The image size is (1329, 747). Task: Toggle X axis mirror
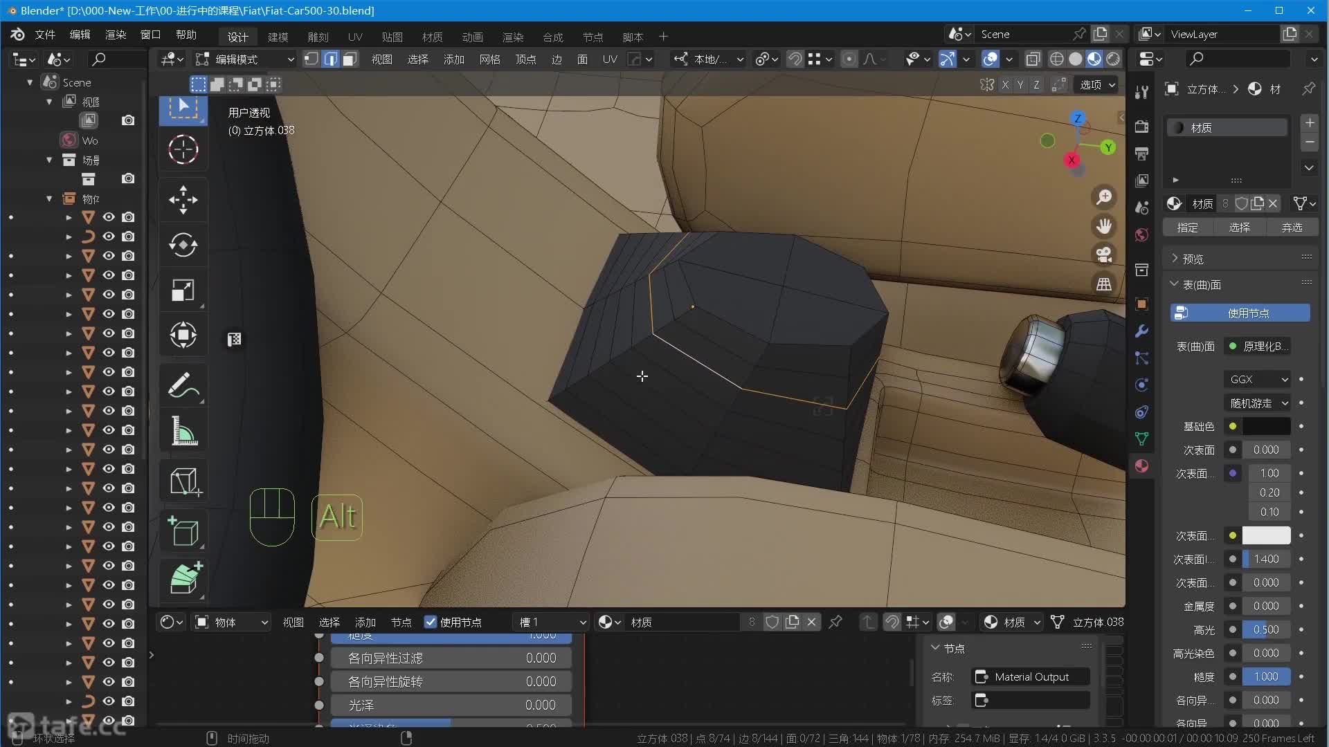(x=1004, y=84)
